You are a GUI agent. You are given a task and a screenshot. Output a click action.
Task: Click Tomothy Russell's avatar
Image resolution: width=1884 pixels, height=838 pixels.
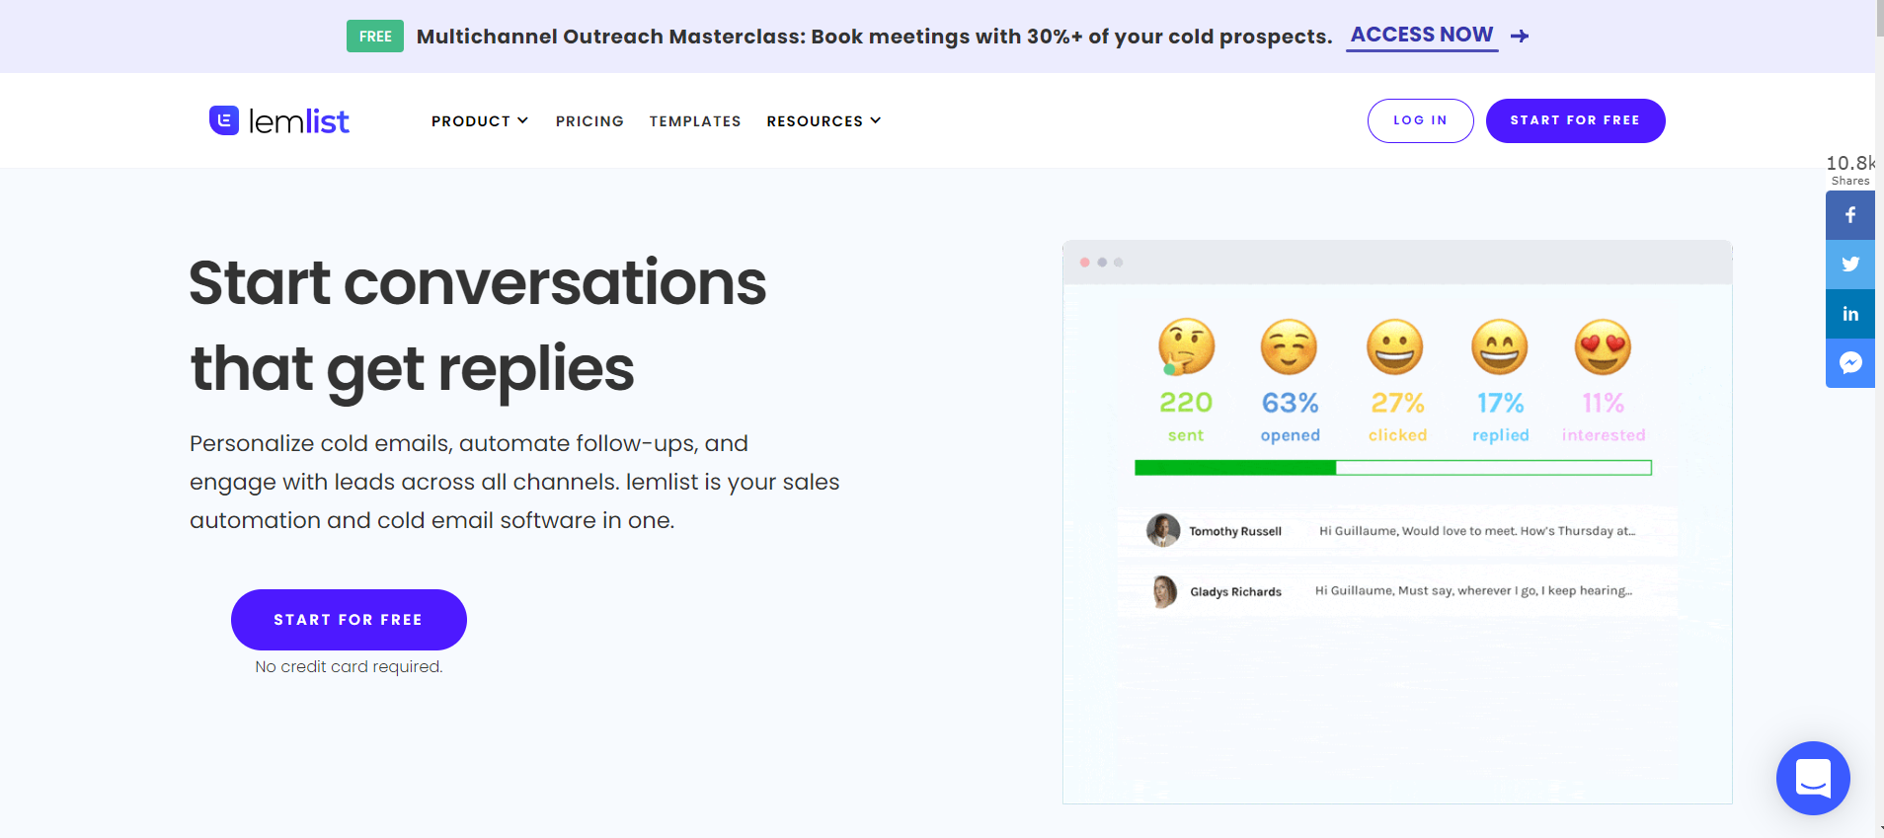[x=1163, y=530]
